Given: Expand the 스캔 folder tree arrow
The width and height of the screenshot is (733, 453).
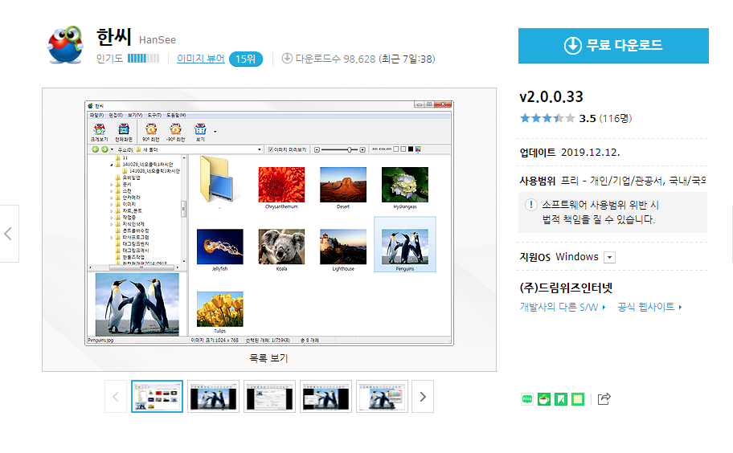Looking at the screenshot, I should (x=112, y=191).
